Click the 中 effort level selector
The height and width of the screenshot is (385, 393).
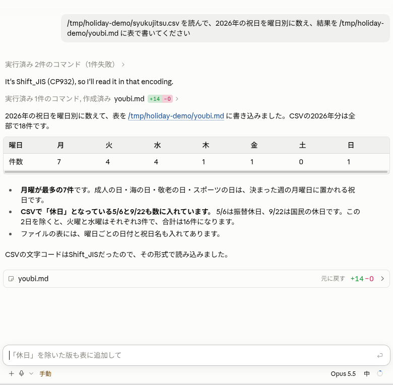tap(367, 374)
